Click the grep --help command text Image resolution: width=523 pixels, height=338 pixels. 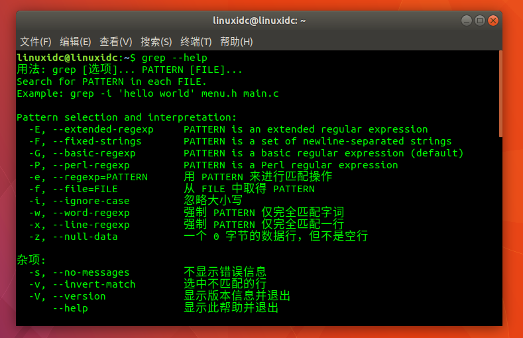click(174, 58)
